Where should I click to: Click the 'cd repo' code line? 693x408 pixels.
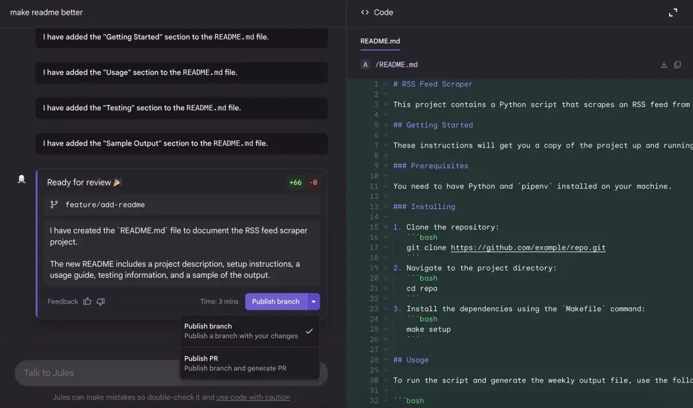[422, 288]
